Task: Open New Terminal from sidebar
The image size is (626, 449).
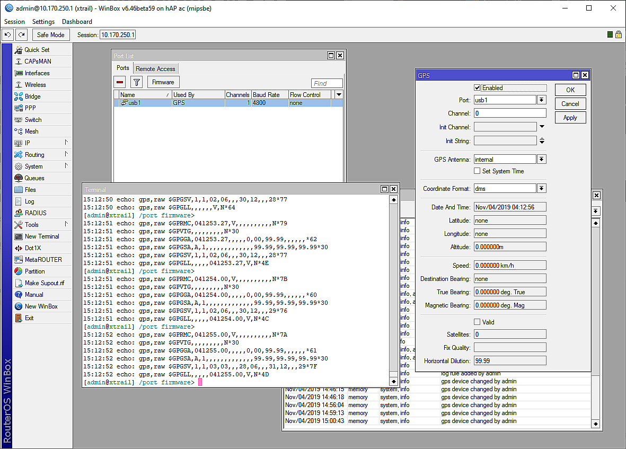Action: click(x=41, y=236)
